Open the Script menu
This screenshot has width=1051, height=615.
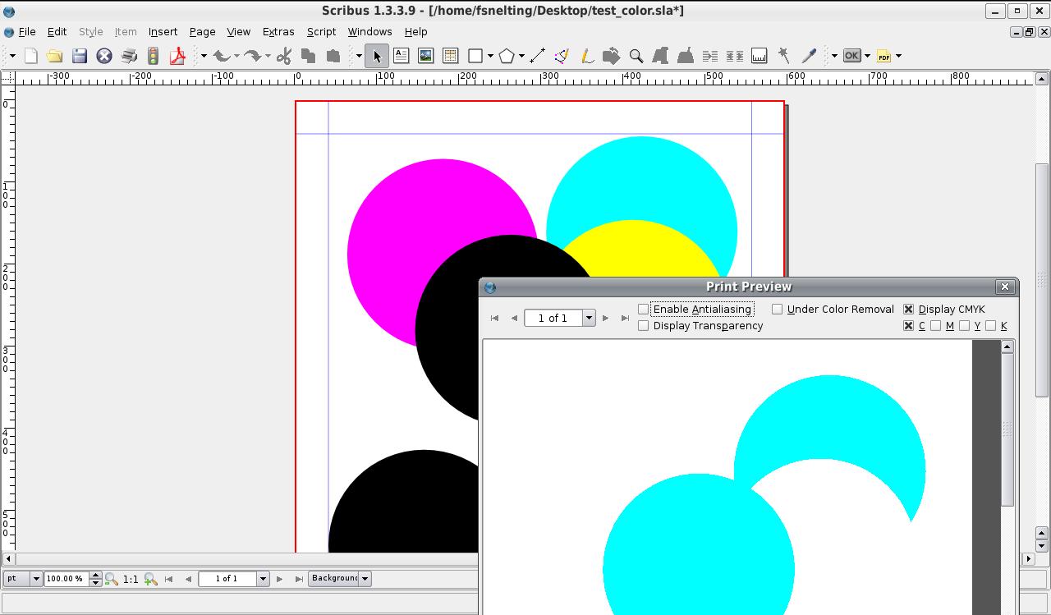[321, 31]
